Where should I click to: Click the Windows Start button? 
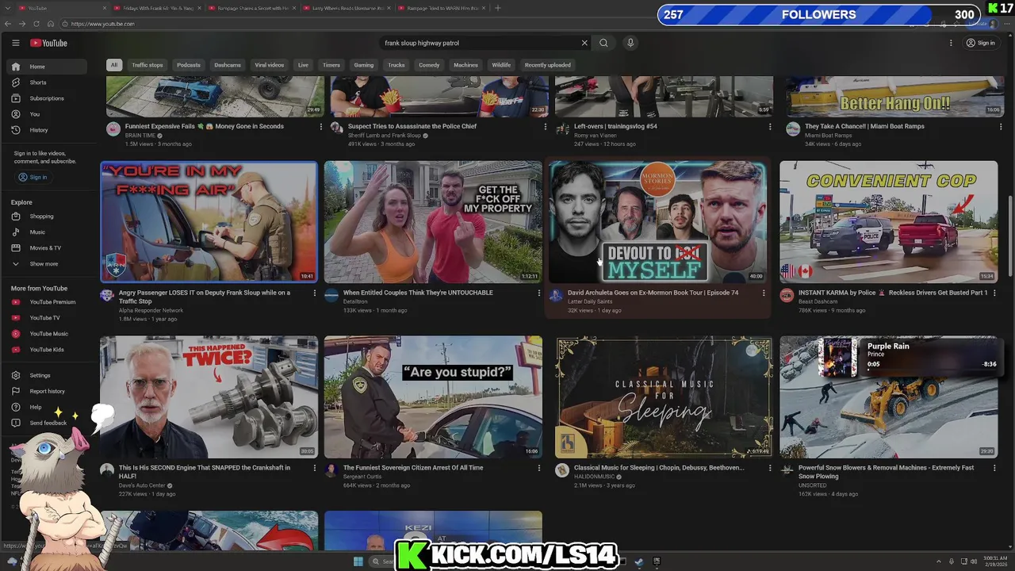coord(358,561)
